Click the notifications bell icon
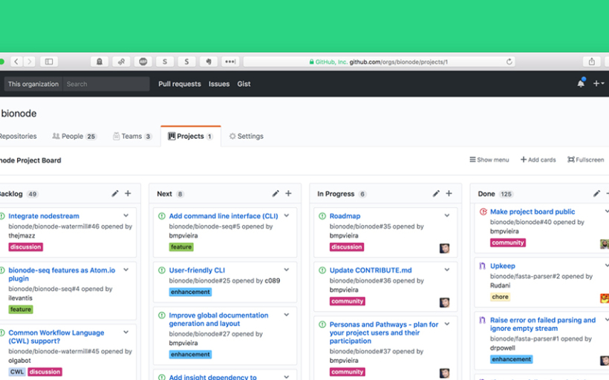 [581, 84]
